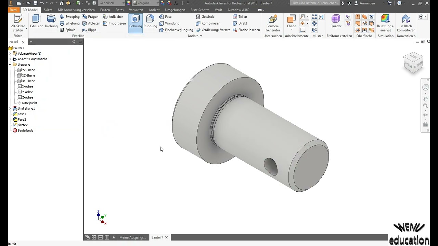
Task: Click the Home icon in quick access toolbar
Action: (x=62, y=3)
